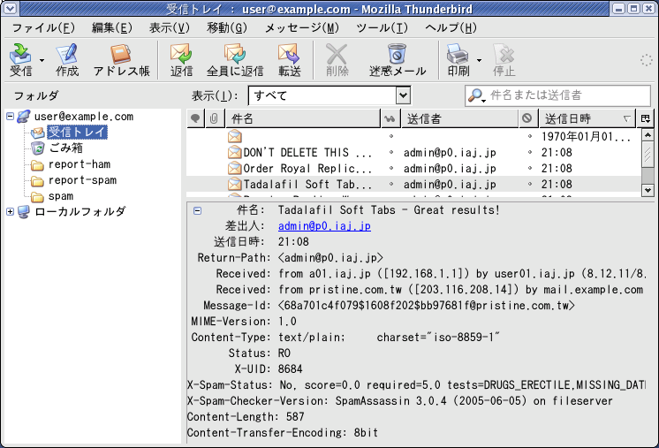Toggle junk status of Tadalafil Soft Tab
The height and width of the screenshot is (448, 659).
[529, 184]
